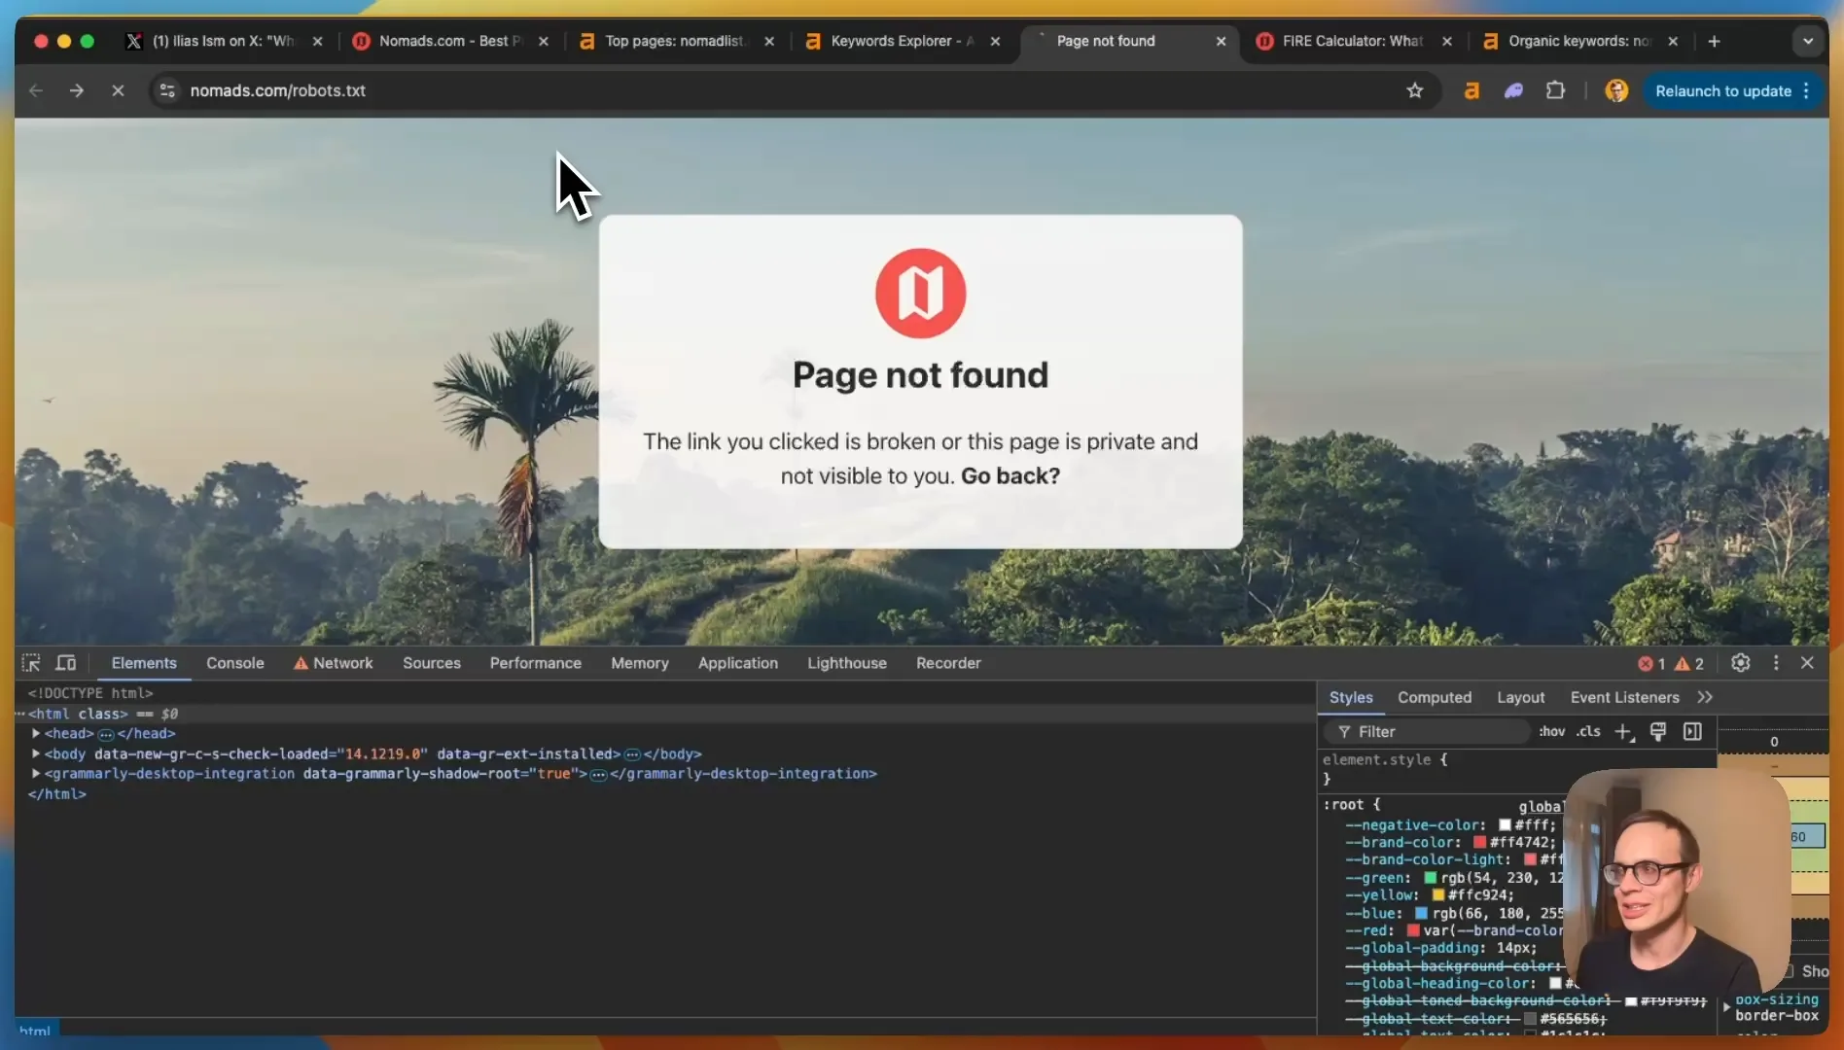The width and height of the screenshot is (1844, 1050).
Task: Open the tab search dropdown arrow
Action: click(1808, 41)
